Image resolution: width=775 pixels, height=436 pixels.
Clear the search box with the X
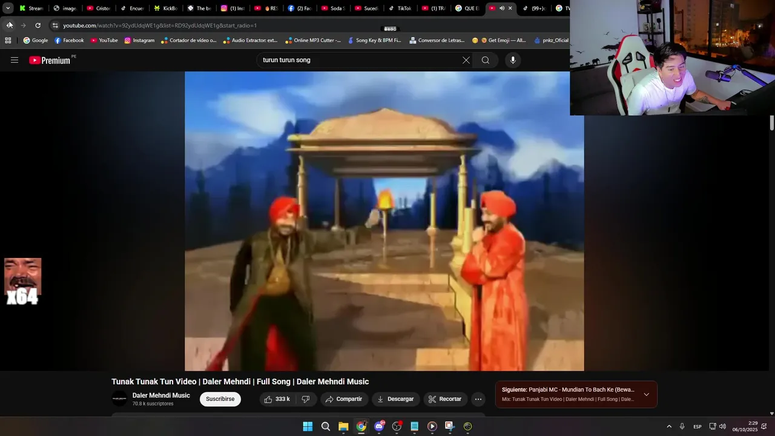pyautogui.click(x=466, y=60)
